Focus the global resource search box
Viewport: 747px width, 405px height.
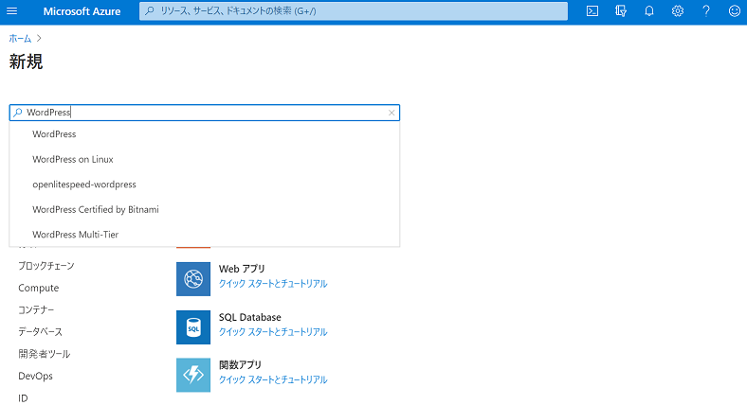(354, 11)
